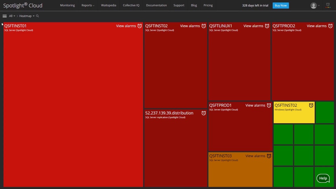Click the Spotlight Cloud logo

click(x=23, y=5)
